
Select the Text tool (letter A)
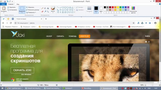(48, 8)
